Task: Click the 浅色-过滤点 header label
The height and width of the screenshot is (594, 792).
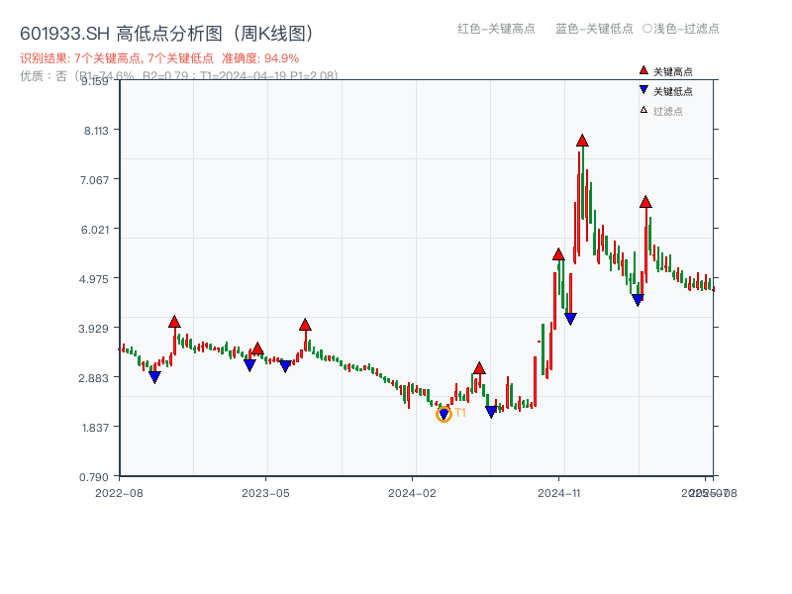Action: [x=681, y=29]
